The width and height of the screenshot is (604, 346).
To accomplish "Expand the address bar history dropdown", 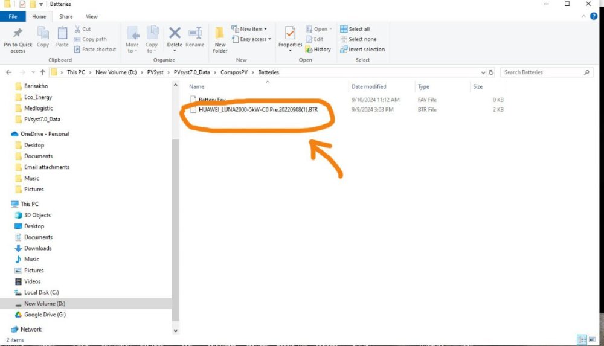I will (482, 72).
